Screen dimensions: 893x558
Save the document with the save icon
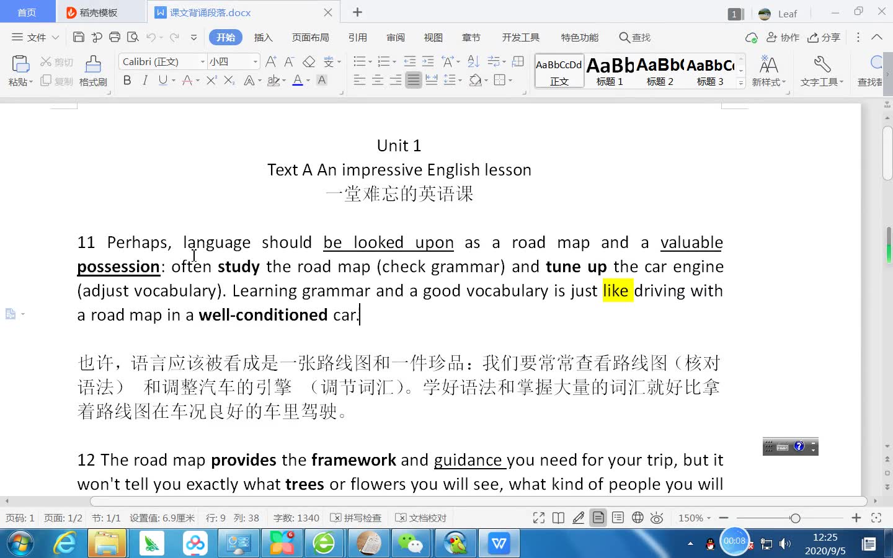tap(79, 37)
